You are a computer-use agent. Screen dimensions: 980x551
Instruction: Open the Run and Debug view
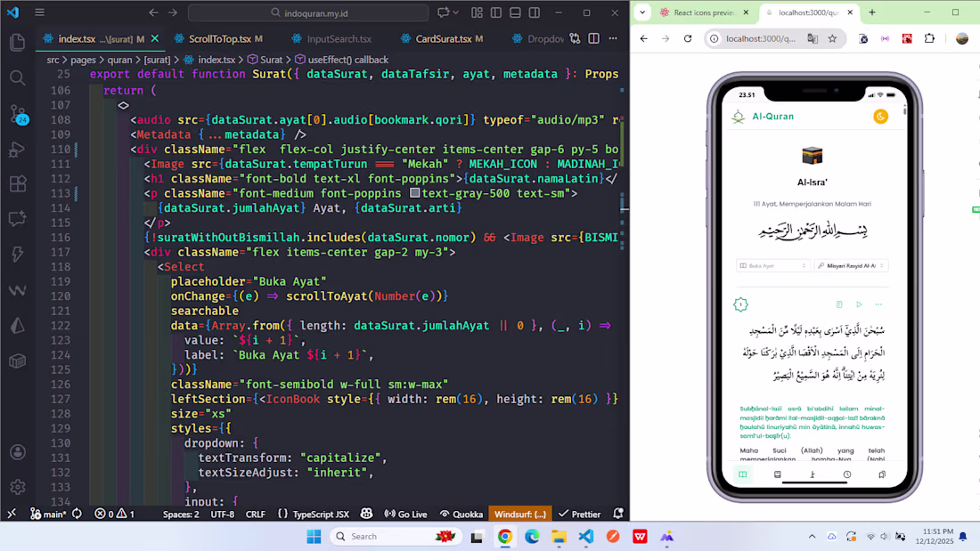[18, 150]
